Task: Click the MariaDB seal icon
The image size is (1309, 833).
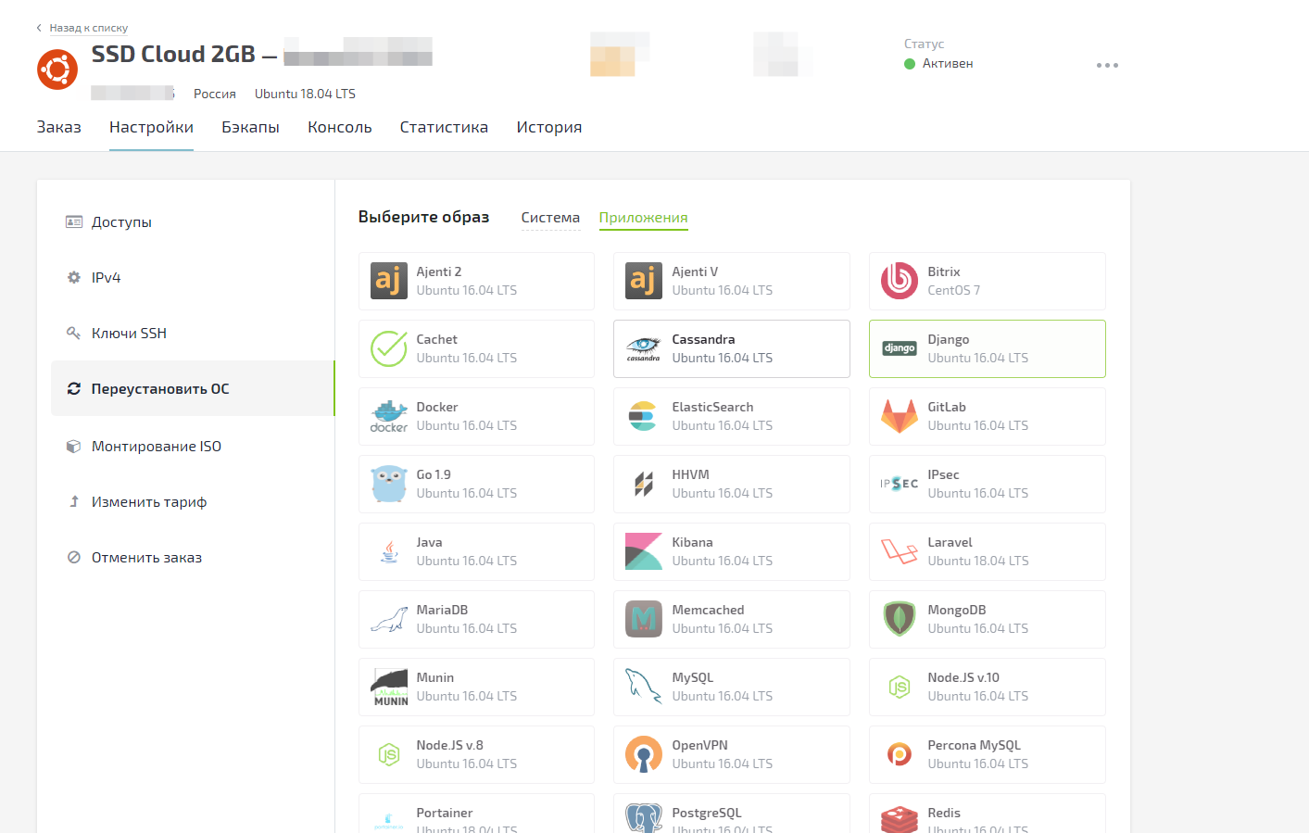Action: [x=389, y=619]
